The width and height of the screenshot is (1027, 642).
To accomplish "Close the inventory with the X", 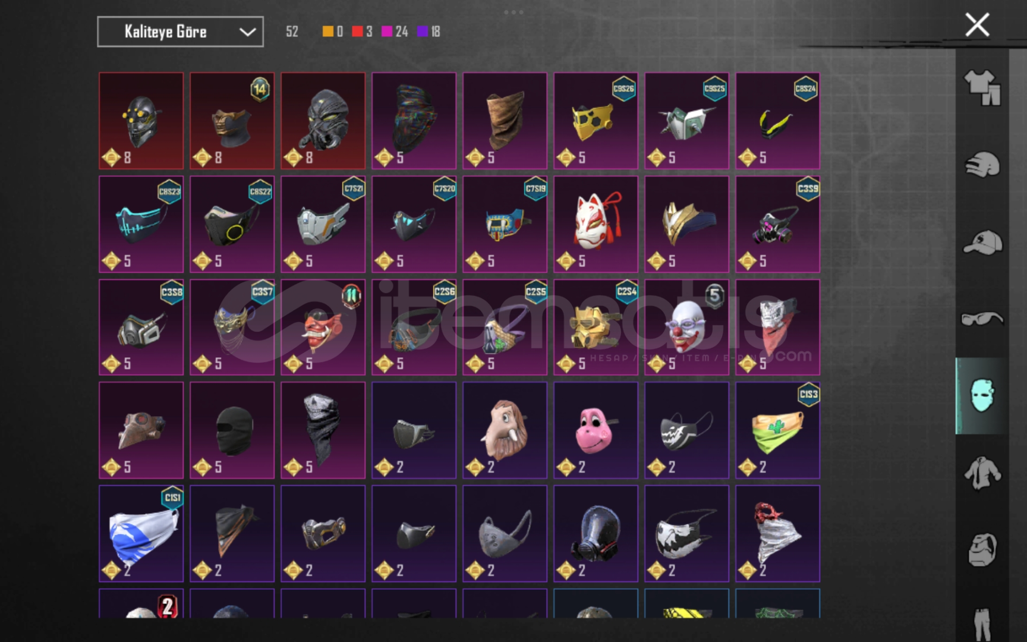I will pyautogui.click(x=977, y=25).
